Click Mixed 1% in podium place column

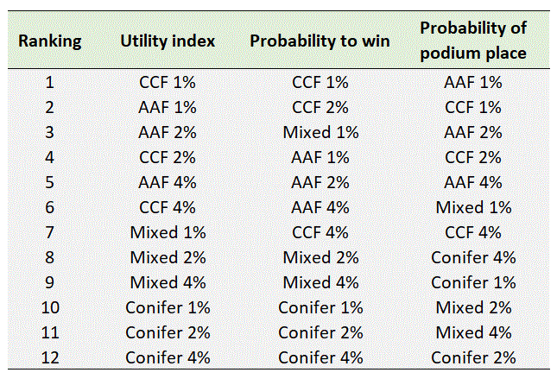click(472, 208)
